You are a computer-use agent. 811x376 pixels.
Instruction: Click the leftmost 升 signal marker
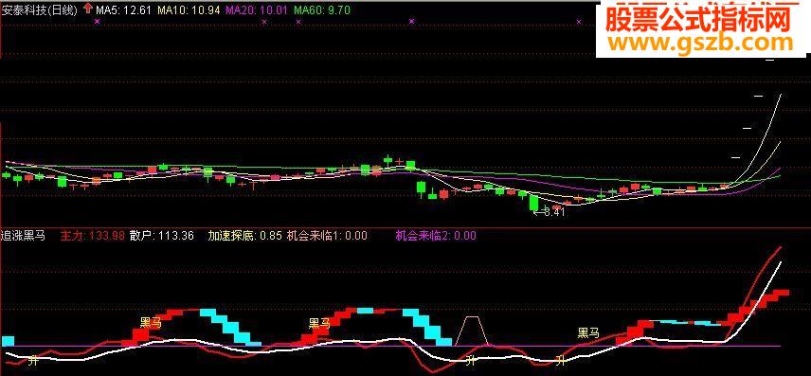pos(33,360)
